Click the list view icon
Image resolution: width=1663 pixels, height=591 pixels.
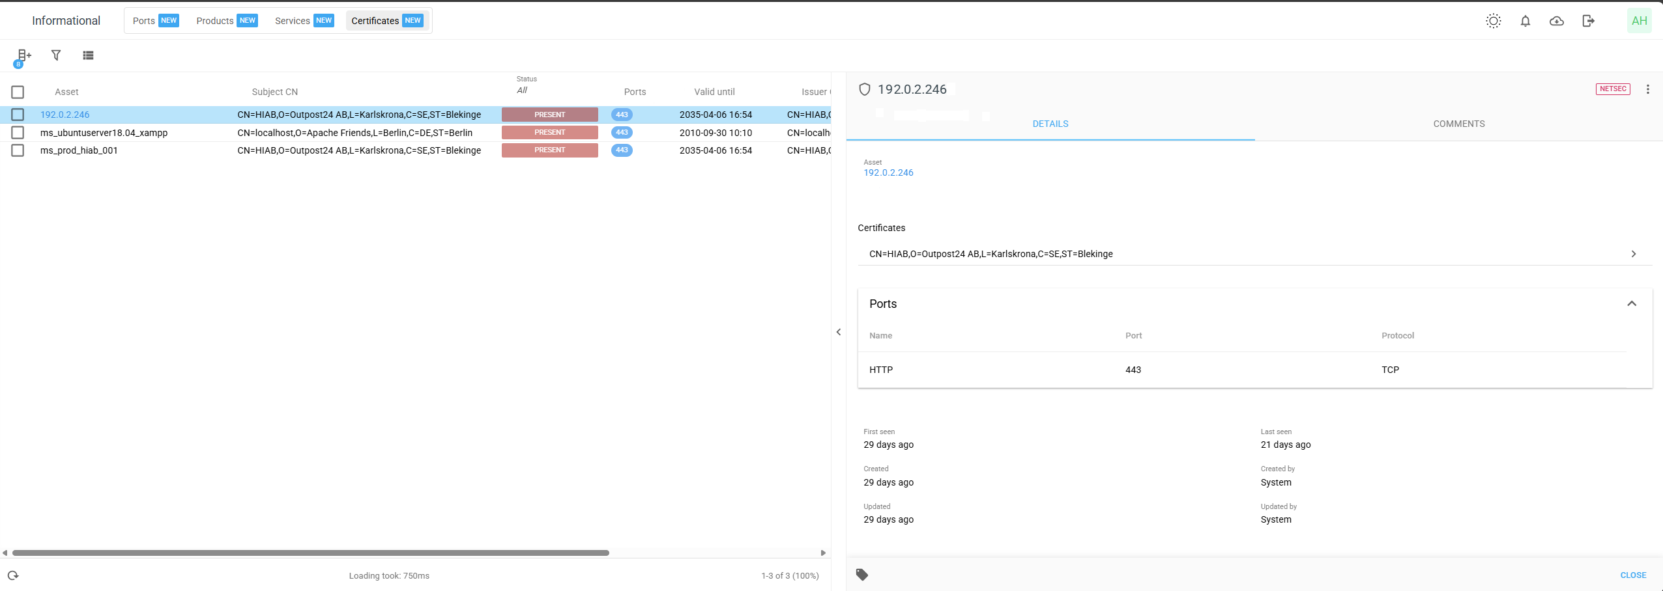click(x=88, y=55)
